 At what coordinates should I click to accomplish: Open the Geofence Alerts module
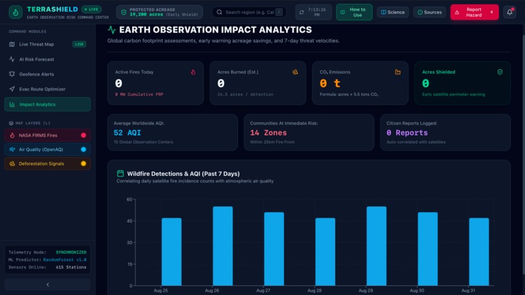point(48,74)
